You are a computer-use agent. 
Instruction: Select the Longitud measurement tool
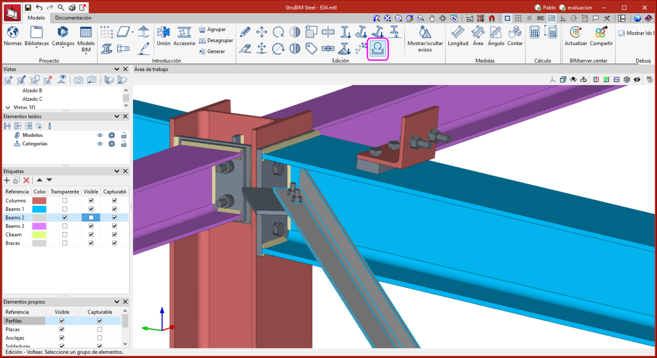point(458,33)
